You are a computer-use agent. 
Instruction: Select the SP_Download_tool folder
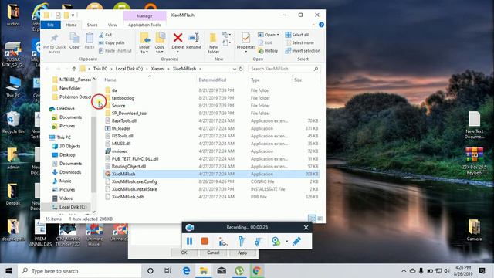click(x=130, y=114)
